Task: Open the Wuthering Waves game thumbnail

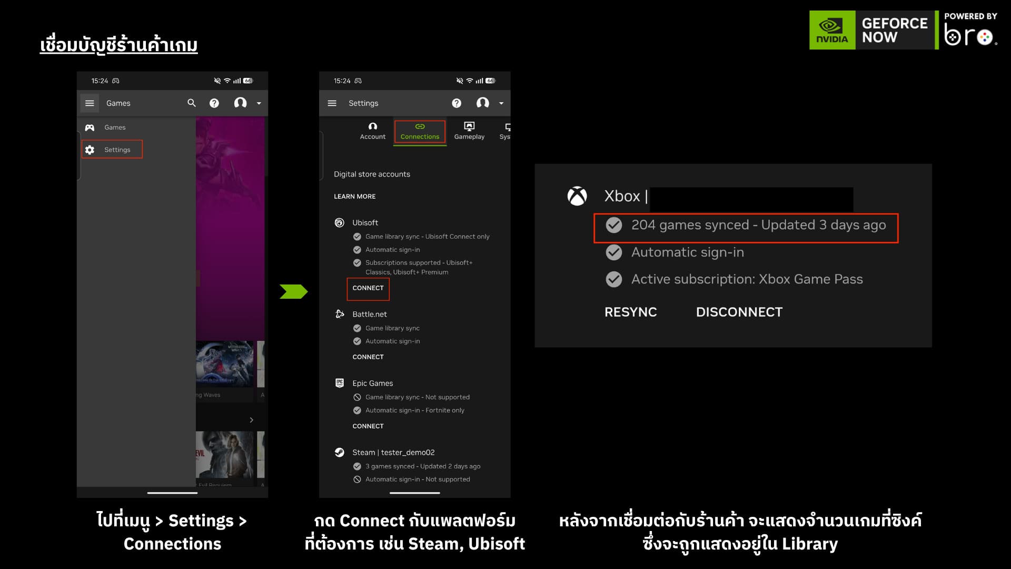Action: click(x=225, y=365)
